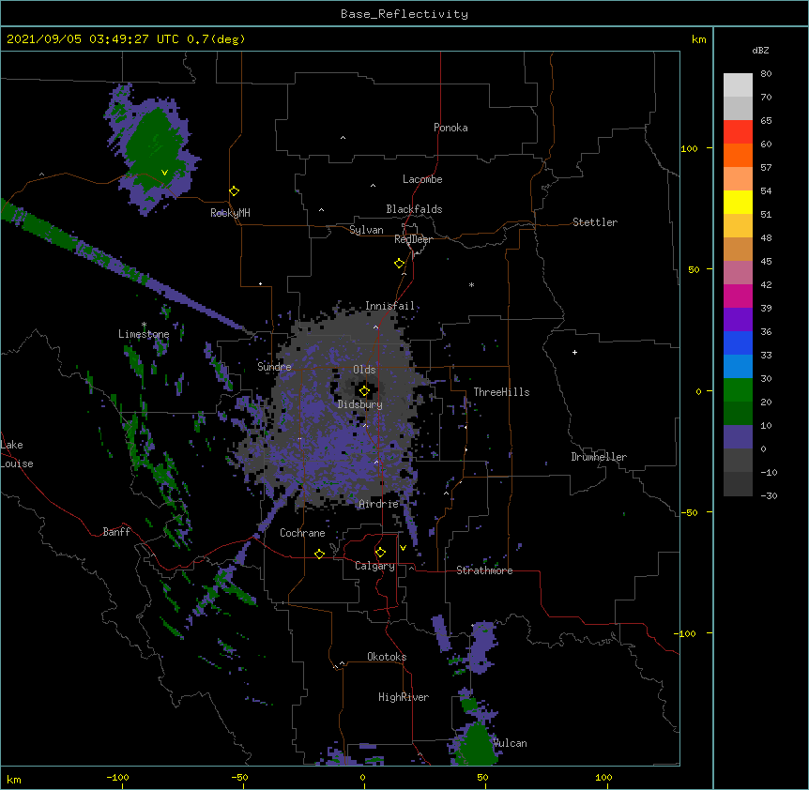This screenshot has width=809, height=790.
Task: Click the dBZ legend heading
Action: tap(760, 50)
